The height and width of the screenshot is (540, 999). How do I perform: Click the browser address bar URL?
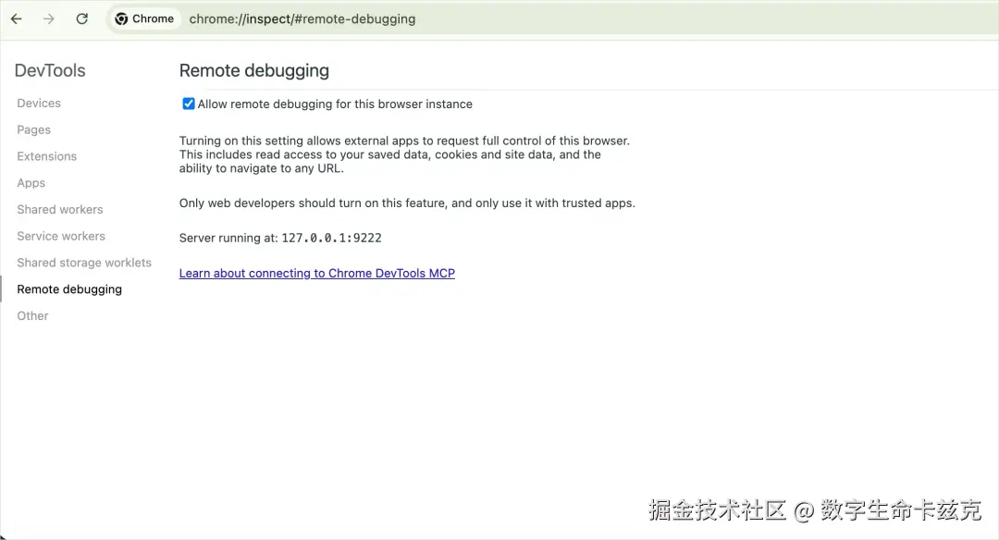pyautogui.click(x=301, y=18)
